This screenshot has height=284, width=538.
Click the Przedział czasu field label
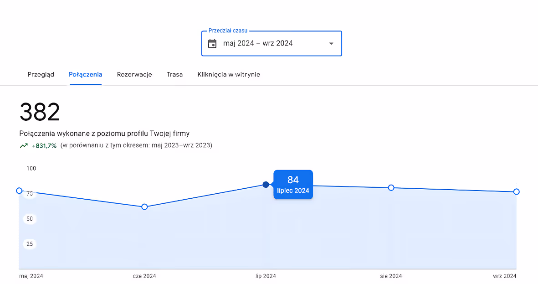[x=228, y=31]
